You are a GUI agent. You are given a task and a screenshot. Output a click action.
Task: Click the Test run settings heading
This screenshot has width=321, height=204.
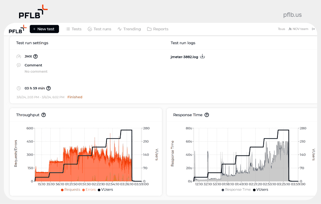click(x=32, y=43)
